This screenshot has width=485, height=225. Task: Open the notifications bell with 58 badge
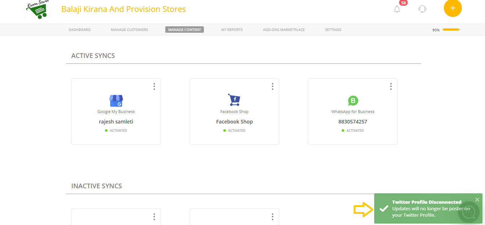[x=397, y=9]
